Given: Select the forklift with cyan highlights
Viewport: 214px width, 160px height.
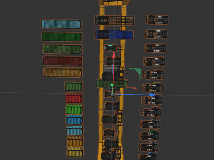Looking at the screenshot, I should (114, 48).
